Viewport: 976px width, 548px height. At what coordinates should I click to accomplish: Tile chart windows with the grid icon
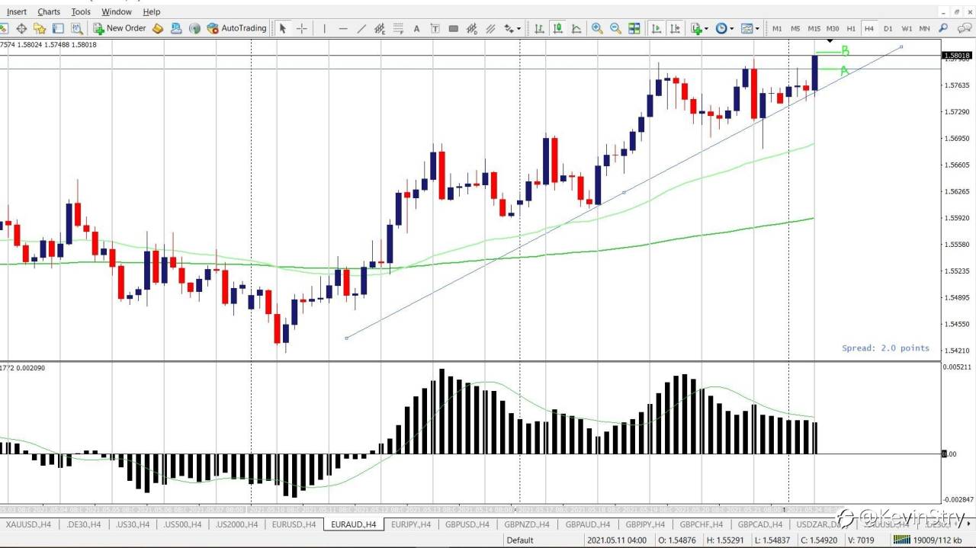pyautogui.click(x=634, y=28)
